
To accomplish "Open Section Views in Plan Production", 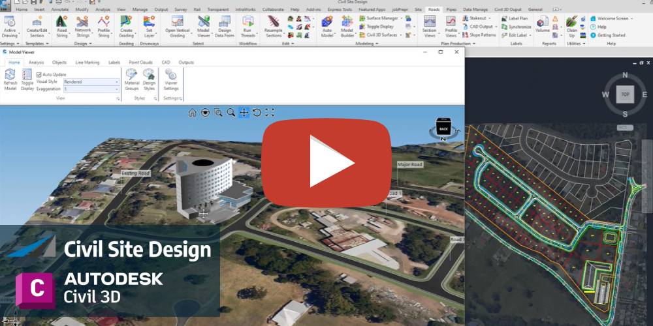I will click(430, 27).
